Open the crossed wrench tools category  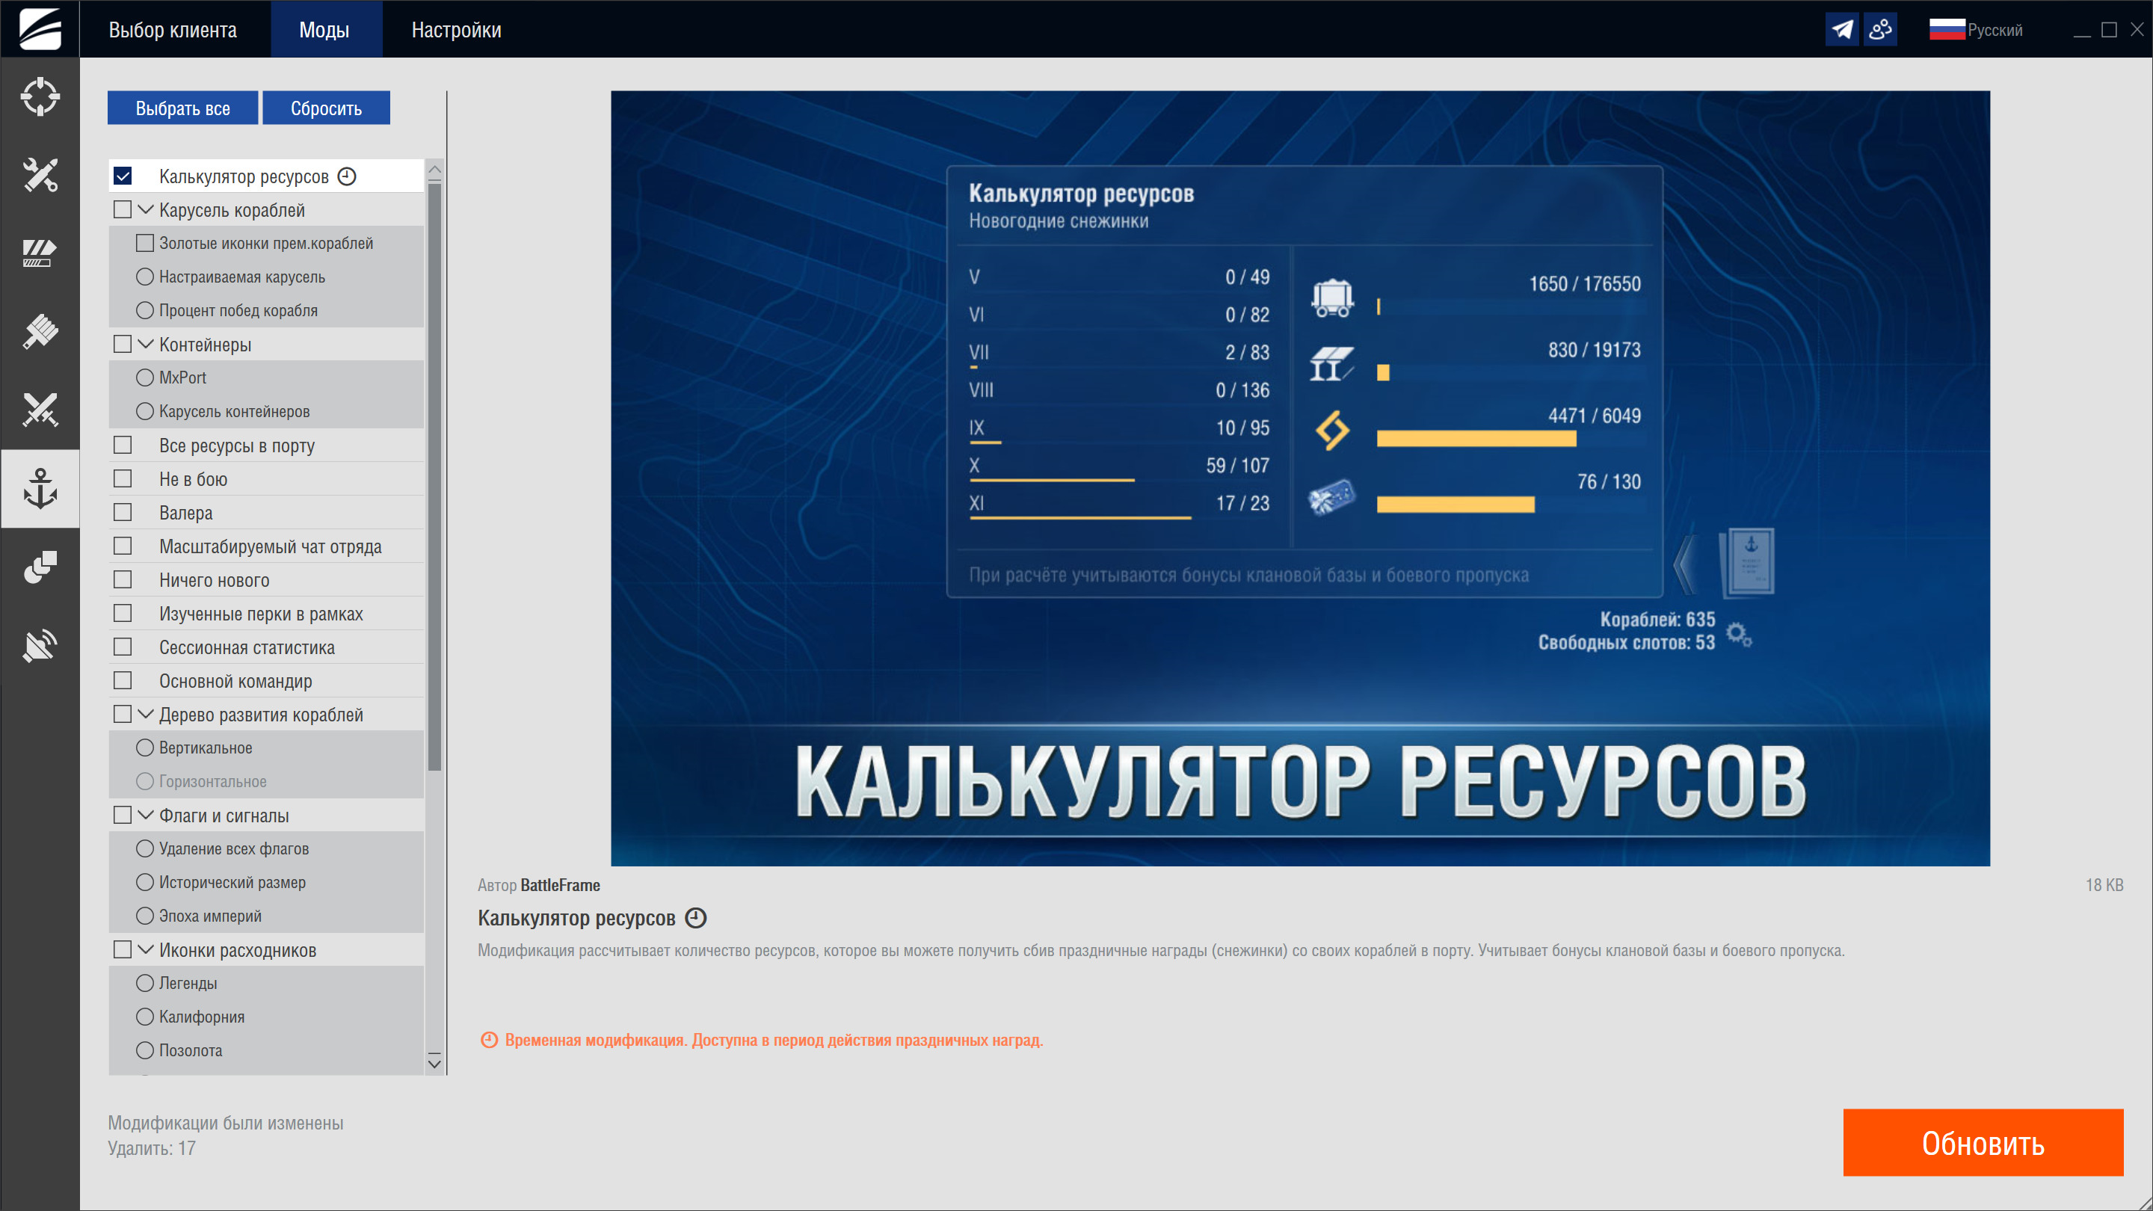[x=40, y=175]
